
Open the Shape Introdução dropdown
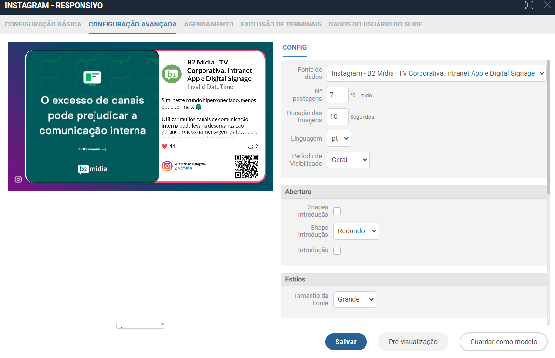pyautogui.click(x=356, y=231)
